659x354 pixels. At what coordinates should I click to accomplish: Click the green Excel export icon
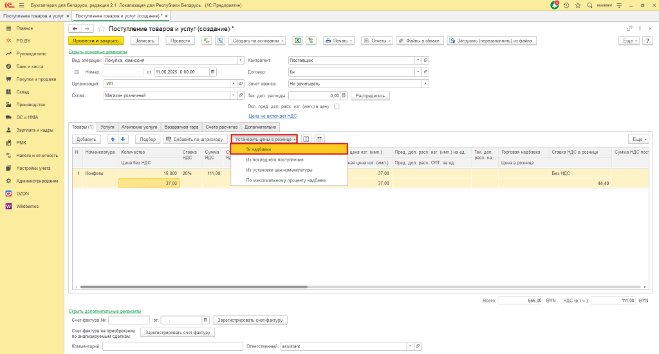[297, 41]
